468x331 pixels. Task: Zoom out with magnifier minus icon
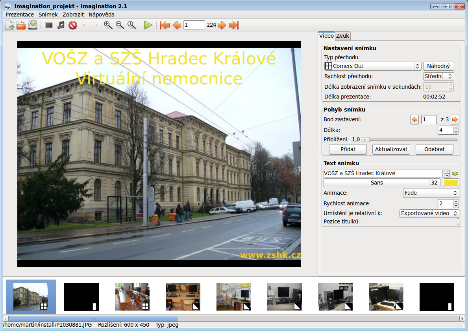120,25
